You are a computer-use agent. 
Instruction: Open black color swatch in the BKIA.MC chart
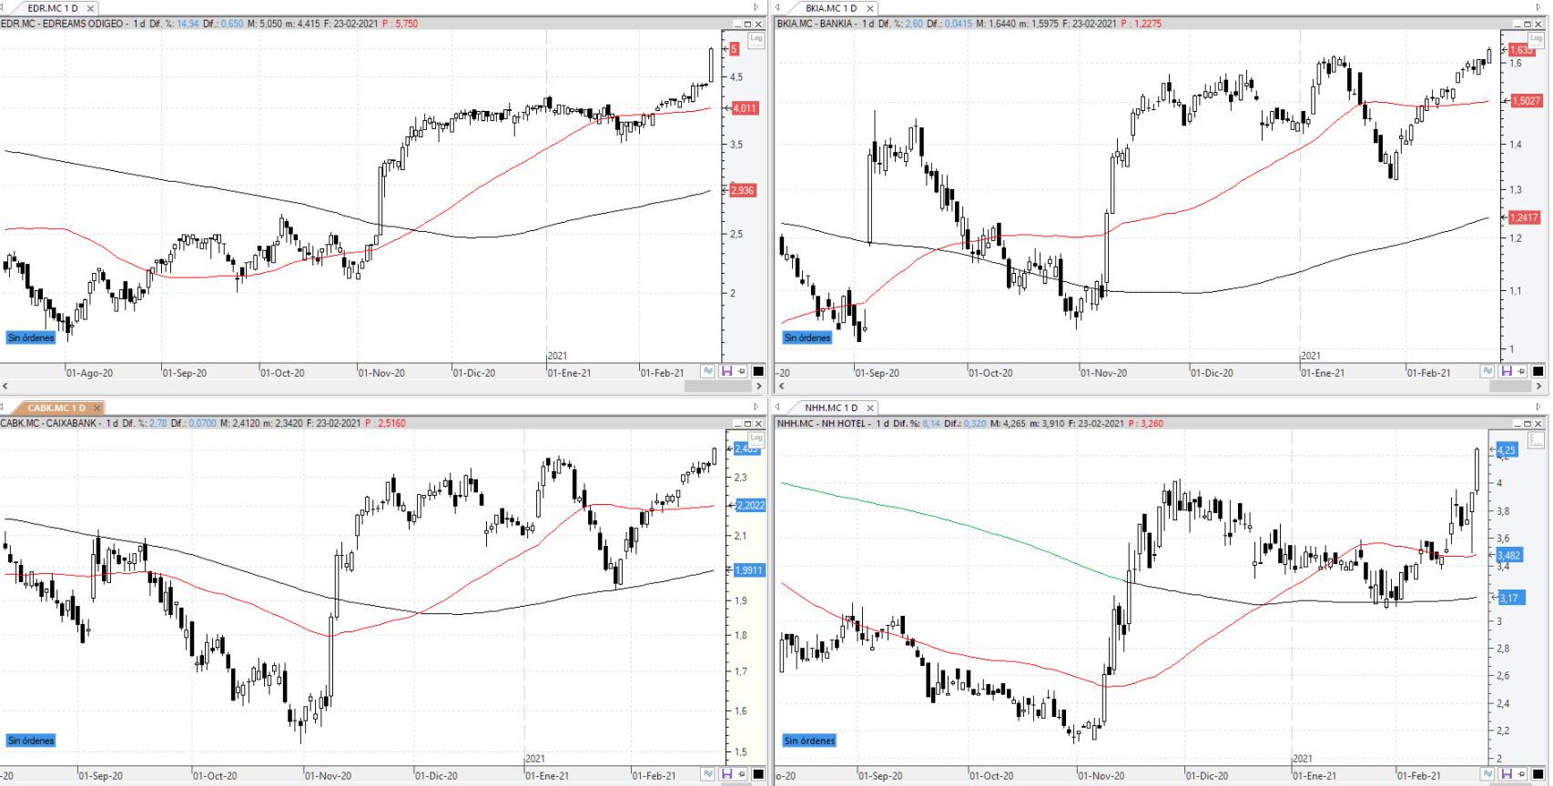pyautogui.click(x=1538, y=371)
